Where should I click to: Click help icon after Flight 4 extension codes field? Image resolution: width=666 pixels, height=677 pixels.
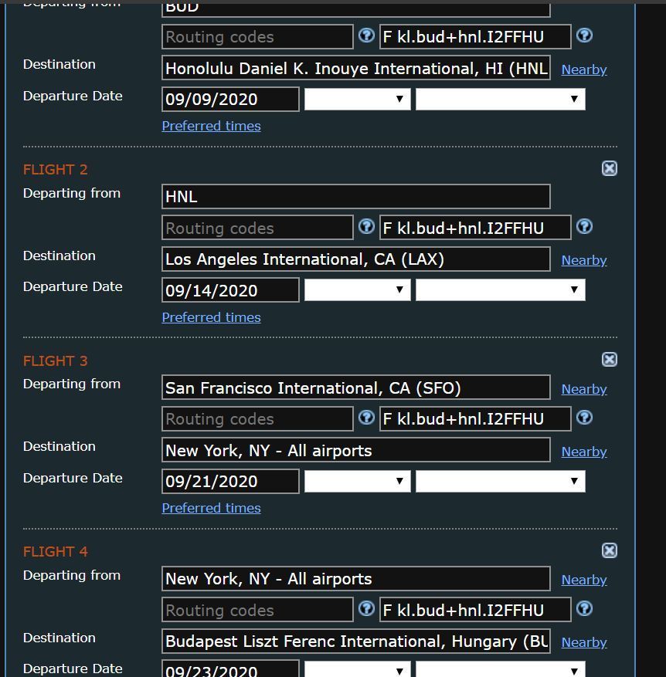click(584, 608)
